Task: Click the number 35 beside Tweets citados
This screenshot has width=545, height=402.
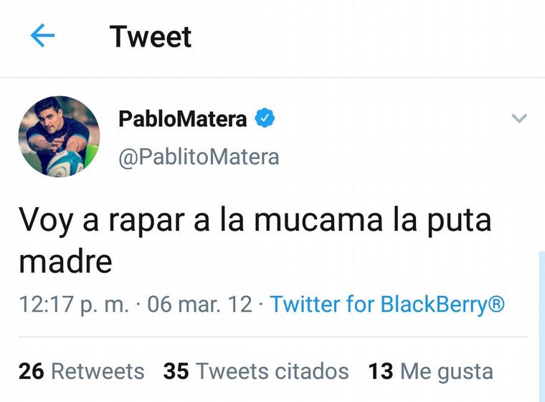Action: (176, 371)
